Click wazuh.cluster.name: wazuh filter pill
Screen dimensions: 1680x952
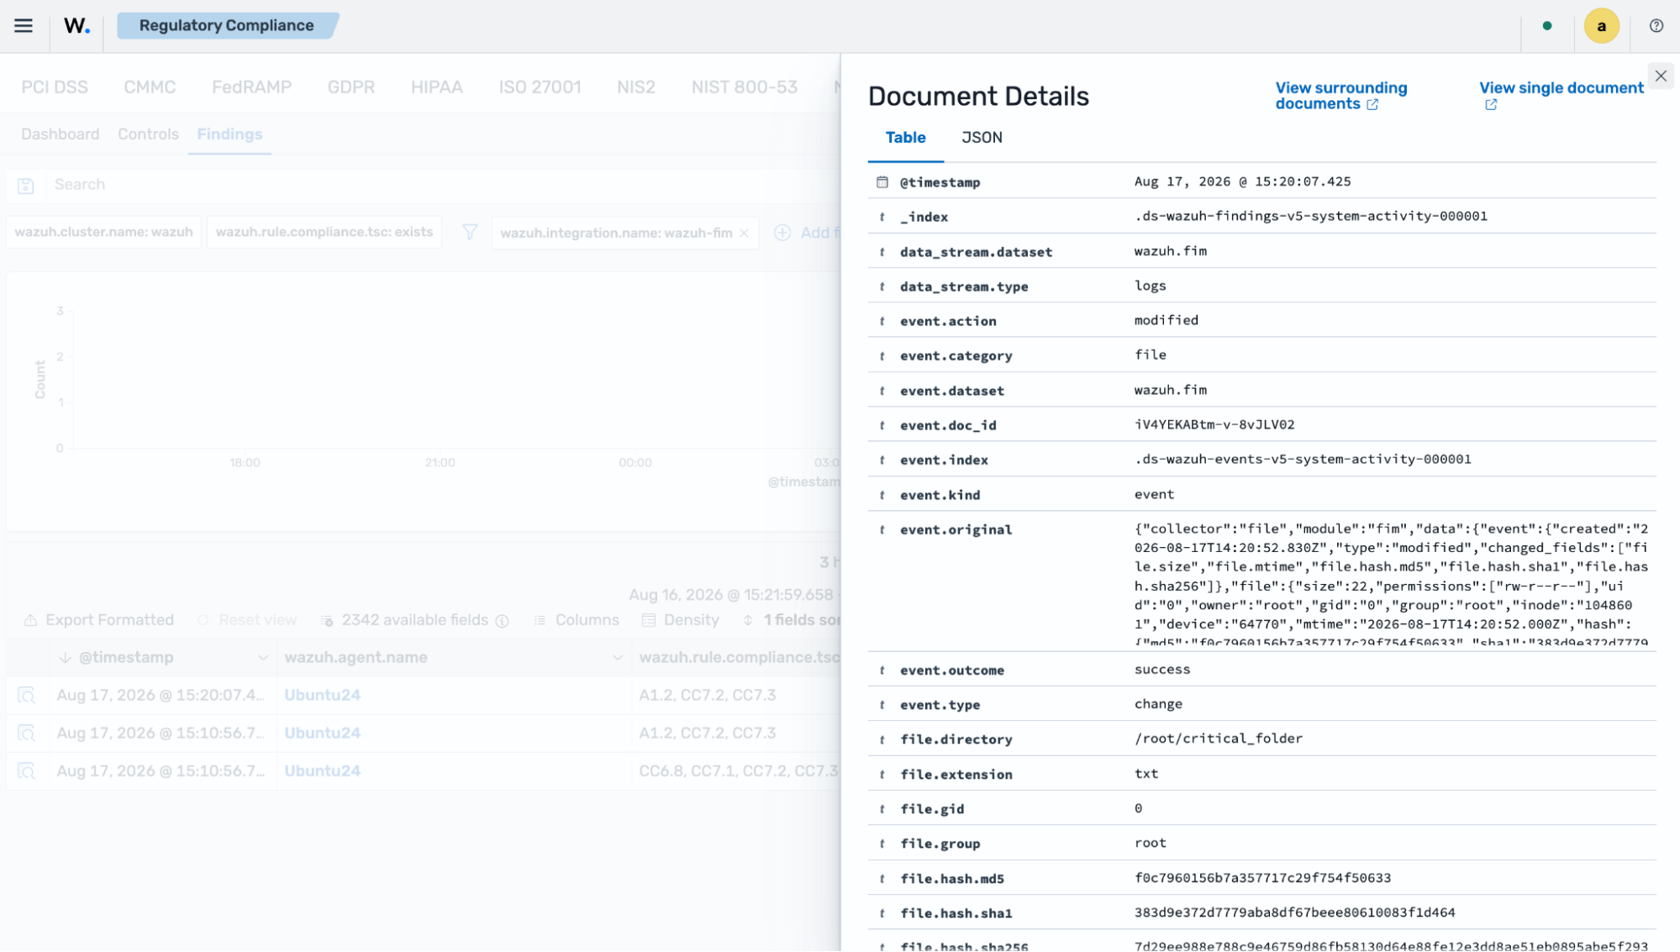(103, 233)
